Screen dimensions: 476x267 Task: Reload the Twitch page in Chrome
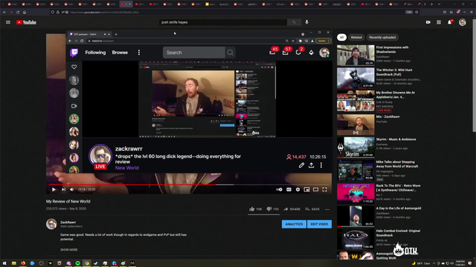[82, 41]
